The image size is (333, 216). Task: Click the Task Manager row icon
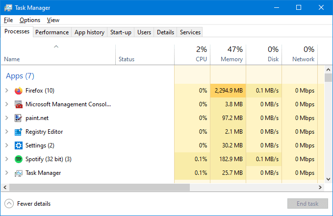19,173
